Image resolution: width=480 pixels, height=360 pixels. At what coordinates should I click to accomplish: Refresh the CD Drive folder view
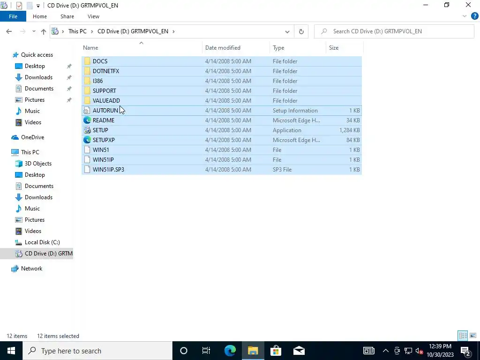pyautogui.click(x=301, y=31)
